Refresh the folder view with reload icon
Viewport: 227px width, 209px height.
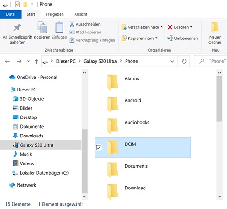pos(184,61)
